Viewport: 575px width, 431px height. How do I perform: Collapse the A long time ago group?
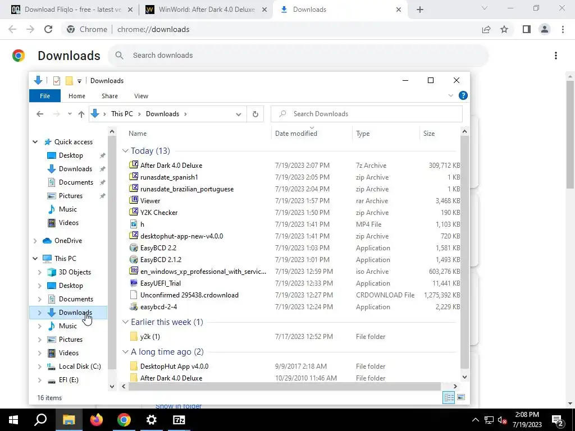click(125, 352)
